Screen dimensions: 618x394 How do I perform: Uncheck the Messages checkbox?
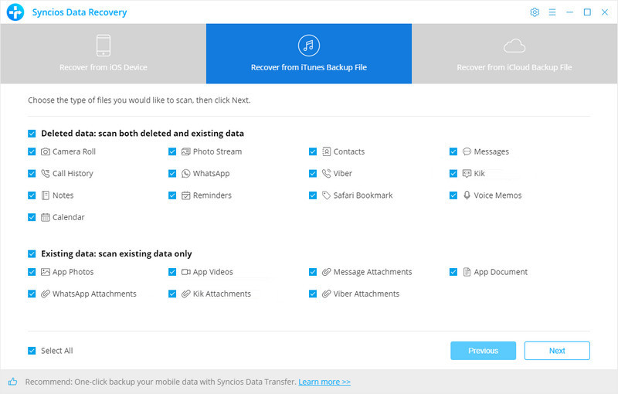[x=453, y=151]
